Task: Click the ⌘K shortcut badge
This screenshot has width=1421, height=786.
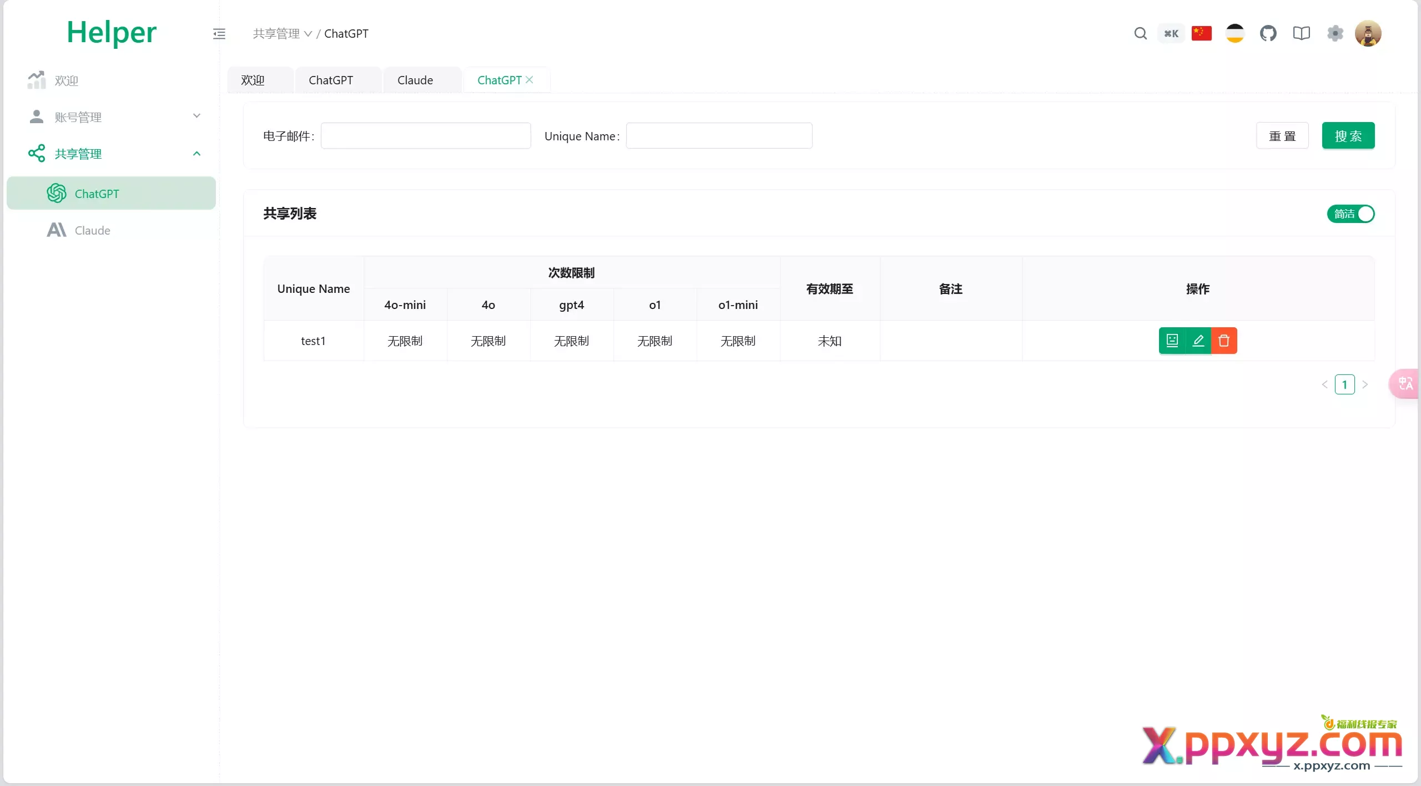Action: pos(1171,34)
